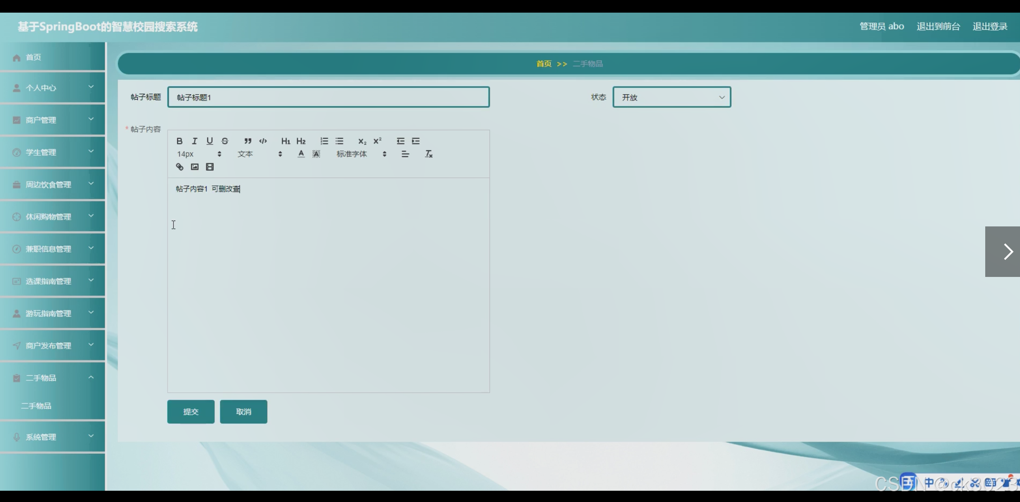
Task: Create an ordered list
Action: coord(324,141)
